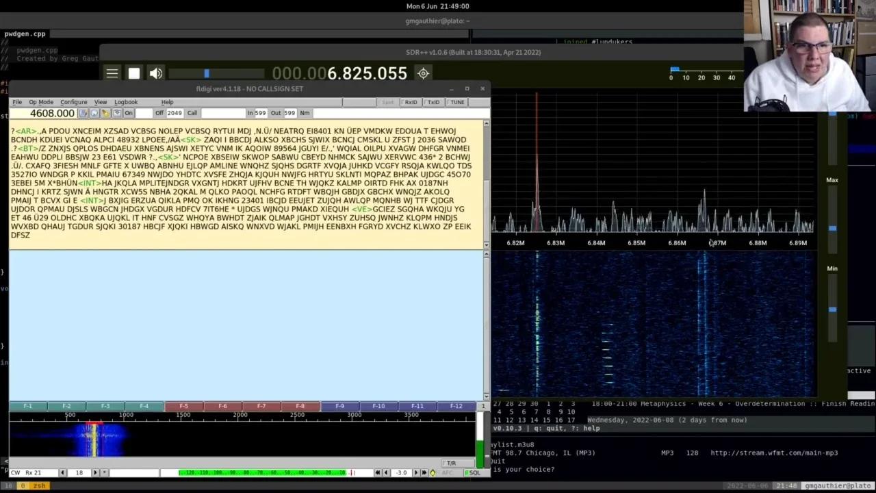The height and width of the screenshot is (493, 876).
Task: Adjust the SDR++ volume slider
Action: [x=216, y=73]
